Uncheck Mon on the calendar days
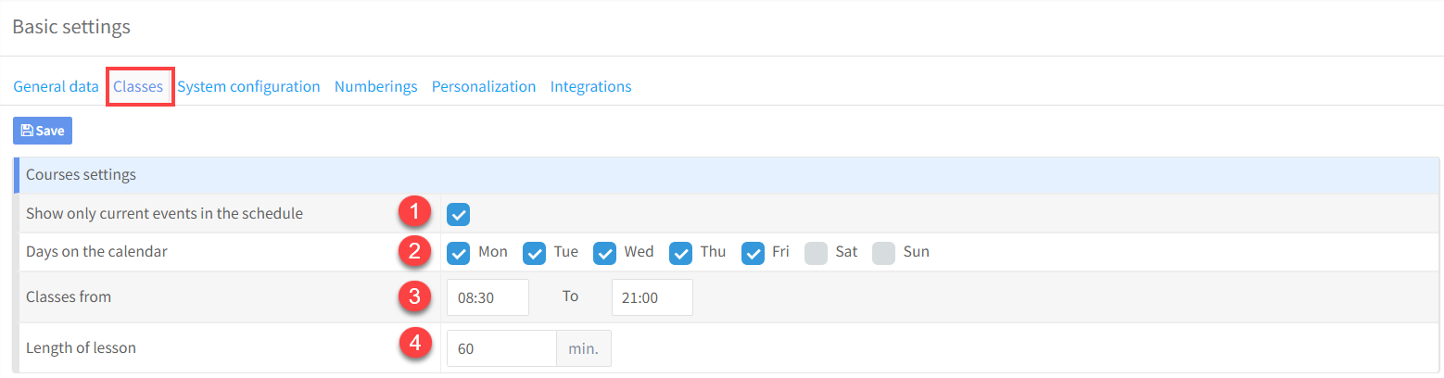 coord(459,253)
